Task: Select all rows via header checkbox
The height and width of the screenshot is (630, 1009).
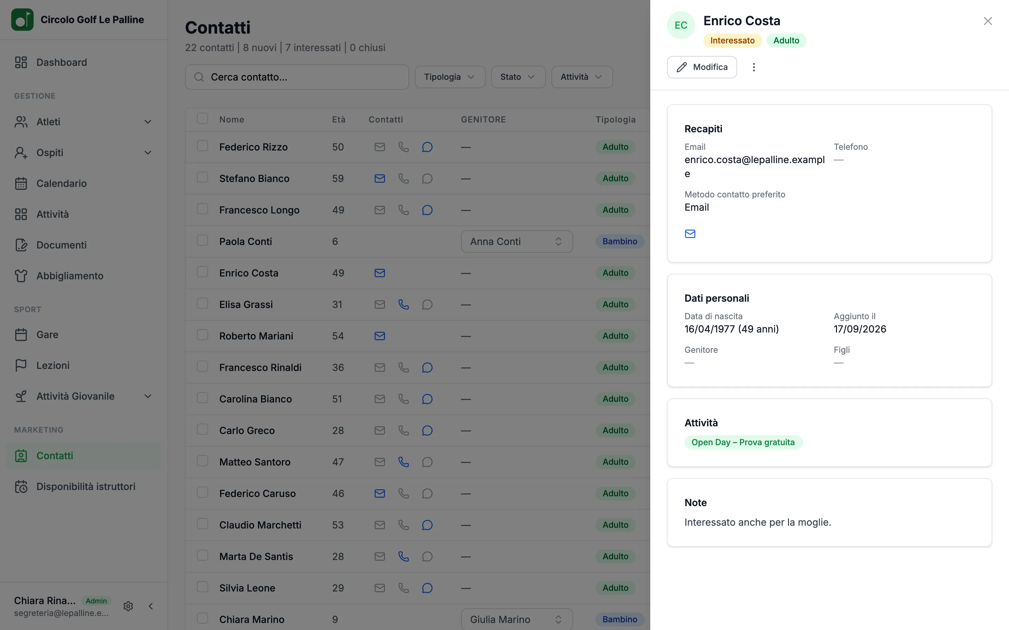Action: point(203,119)
